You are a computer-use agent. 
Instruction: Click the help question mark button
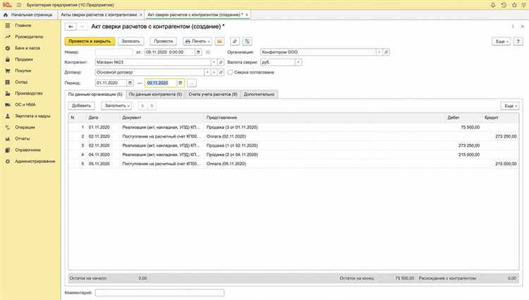coord(518,42)
